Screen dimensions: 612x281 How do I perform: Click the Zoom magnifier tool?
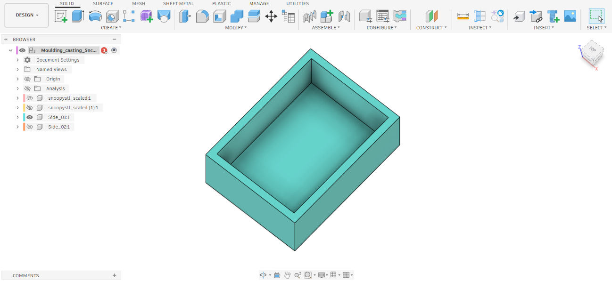pyautogui.click(x=298, y=275)
